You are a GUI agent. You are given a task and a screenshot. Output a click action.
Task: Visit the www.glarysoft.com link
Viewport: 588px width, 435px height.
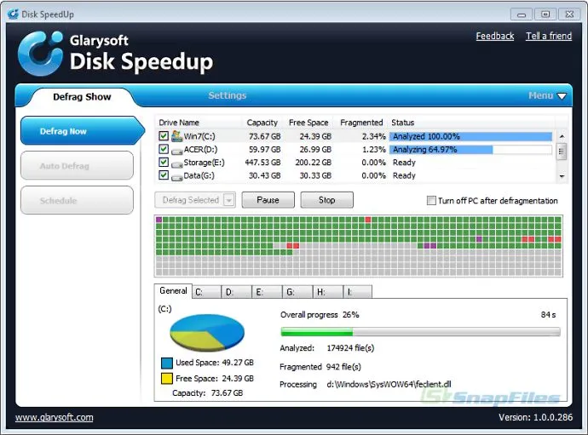(x=55, y=417)
